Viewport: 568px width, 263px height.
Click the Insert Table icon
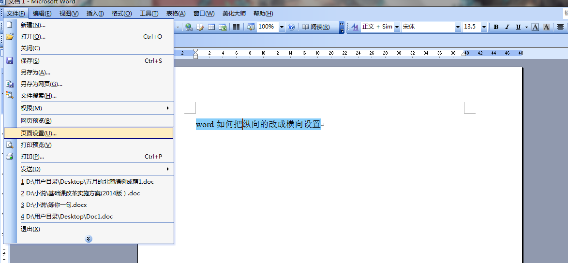(x=211, y=27)
